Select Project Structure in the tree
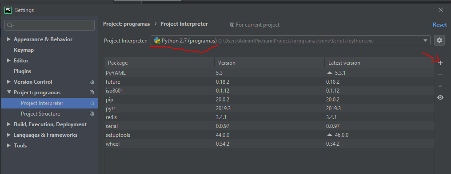Screen dimensions: 451x174 (49, 113)
